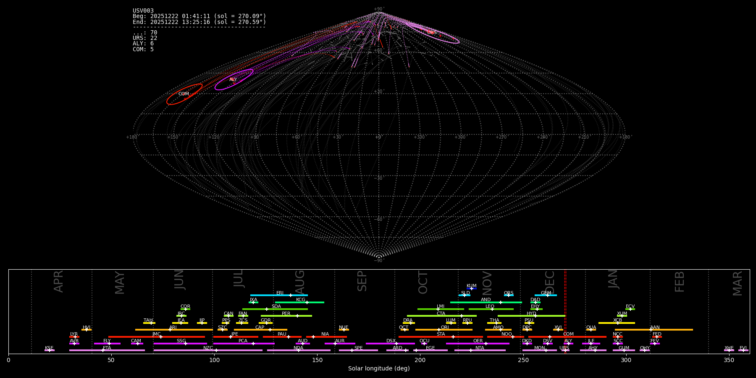The height and width of the screenshot is (378, 756).
Task: Click the +120° longitude label on map
Action: pyautogui.click(x=214, y=137)
